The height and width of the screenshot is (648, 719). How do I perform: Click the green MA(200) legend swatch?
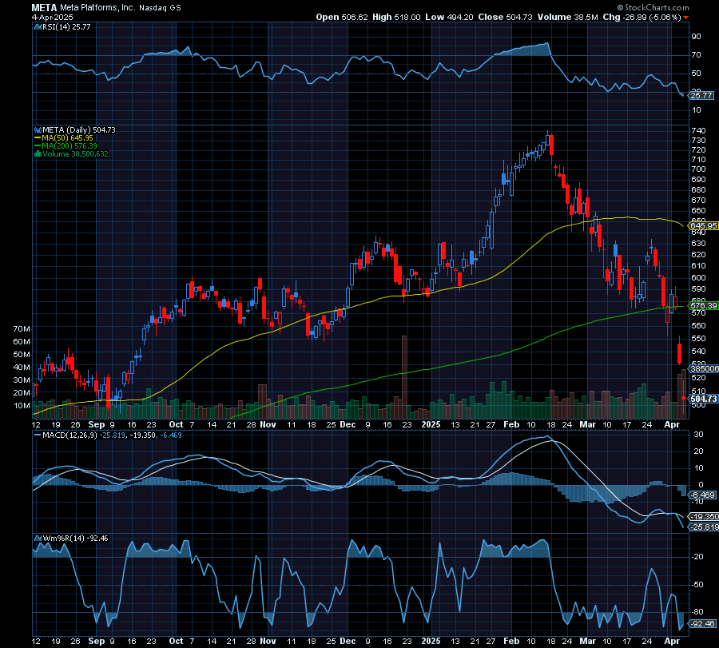(38, 146)
